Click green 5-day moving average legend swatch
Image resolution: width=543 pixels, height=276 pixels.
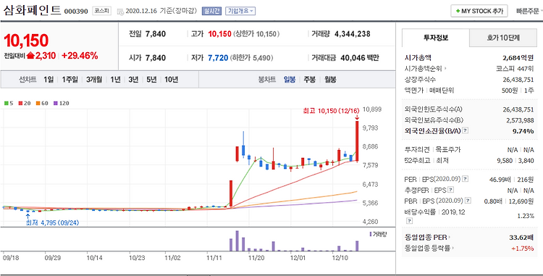click(6, 103)
